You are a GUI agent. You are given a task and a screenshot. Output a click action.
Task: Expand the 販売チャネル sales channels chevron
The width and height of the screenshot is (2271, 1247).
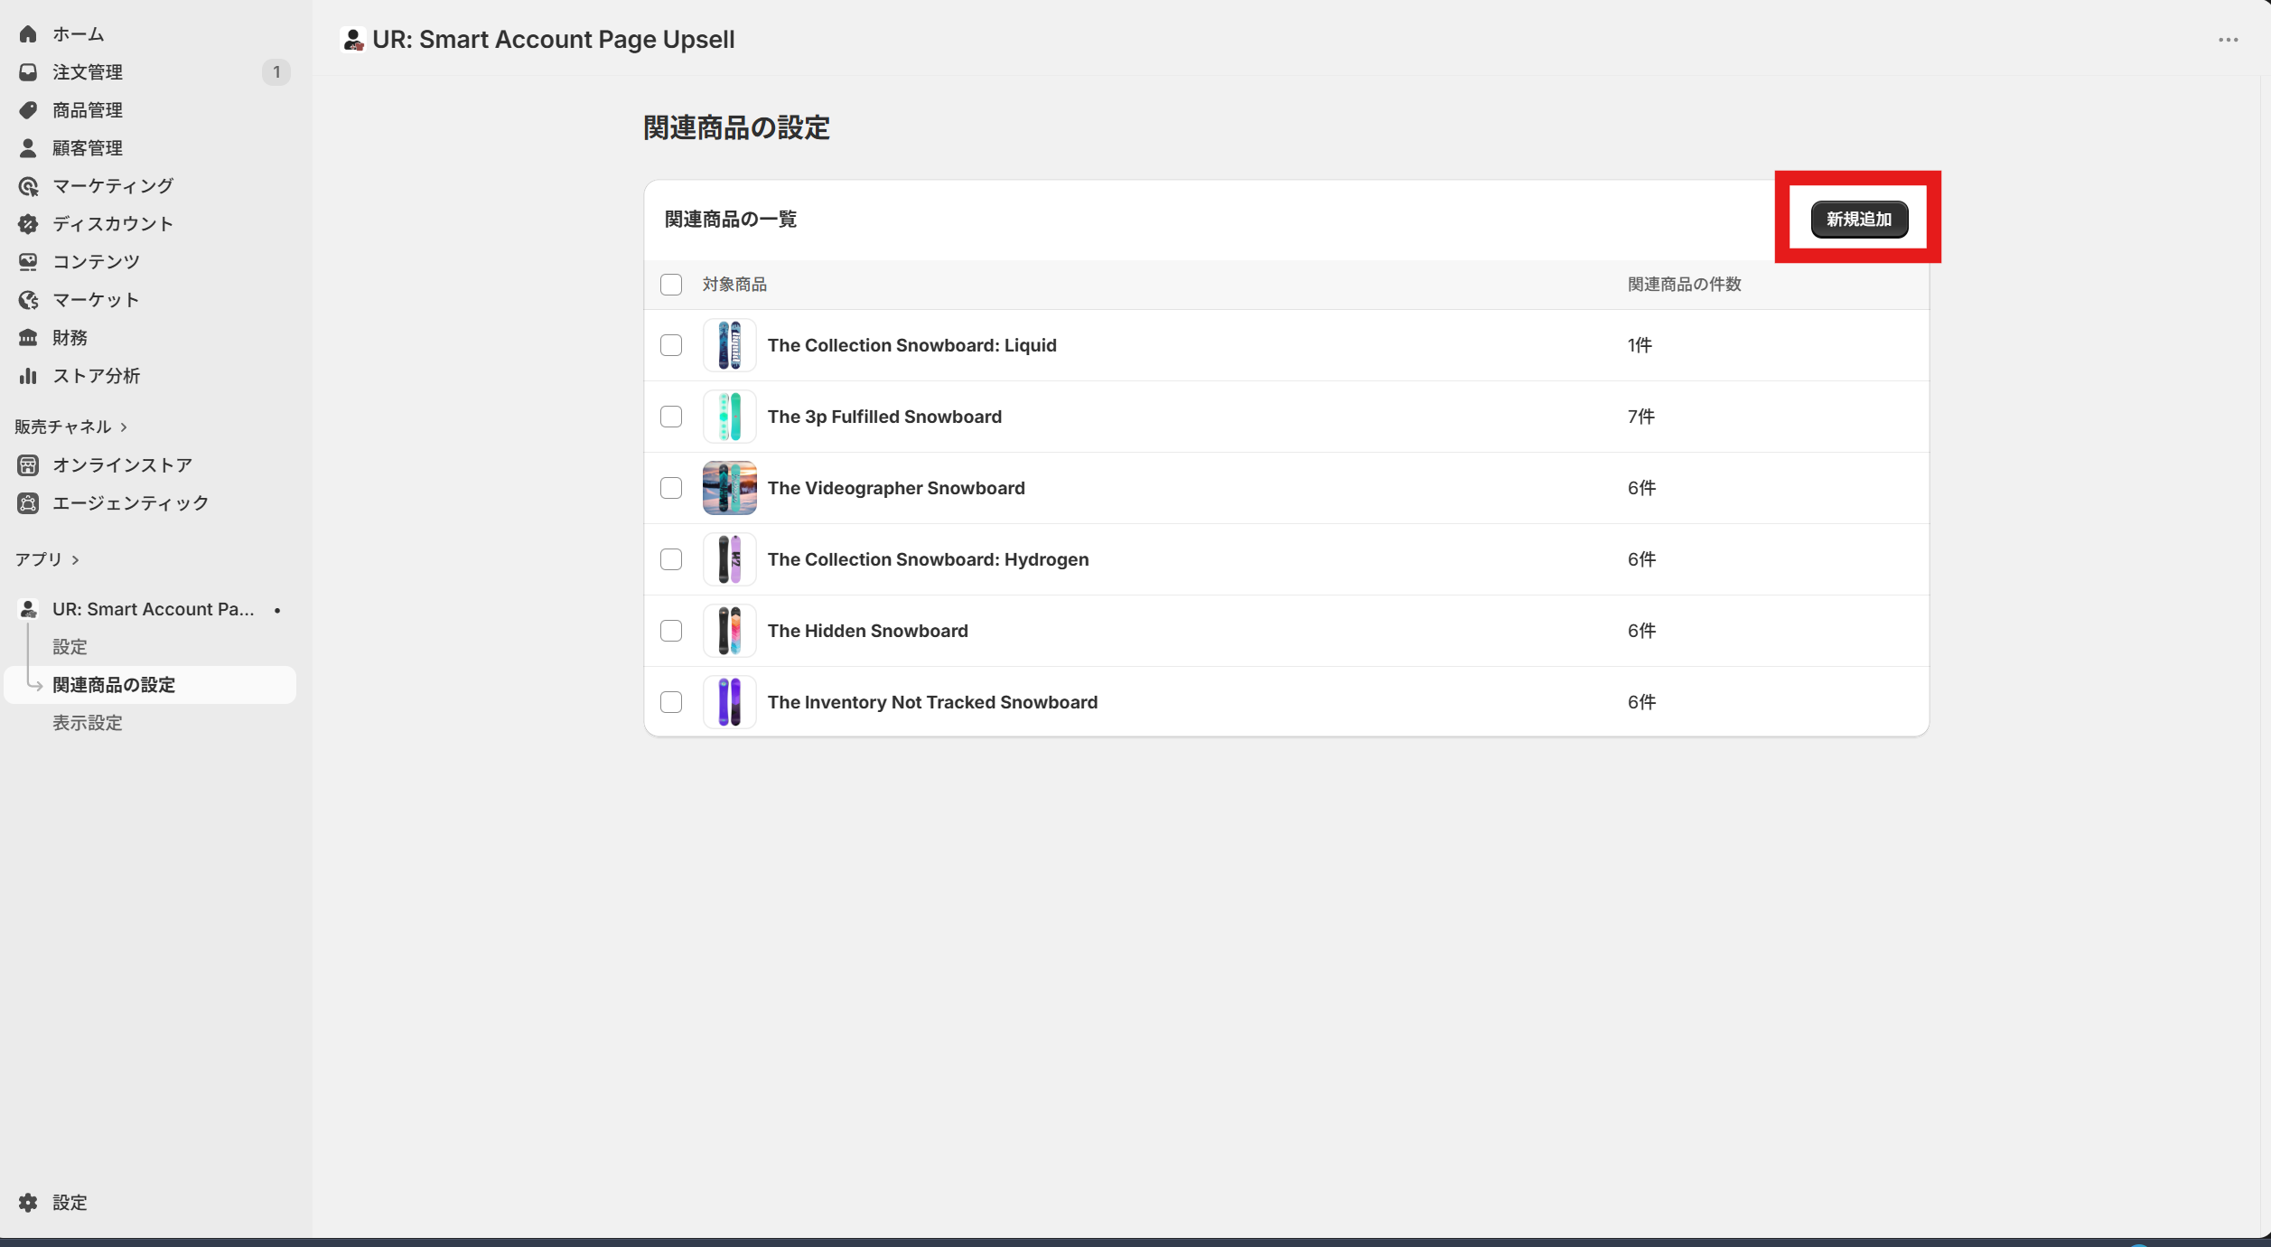pyautogui.click(x=124, y=427)
